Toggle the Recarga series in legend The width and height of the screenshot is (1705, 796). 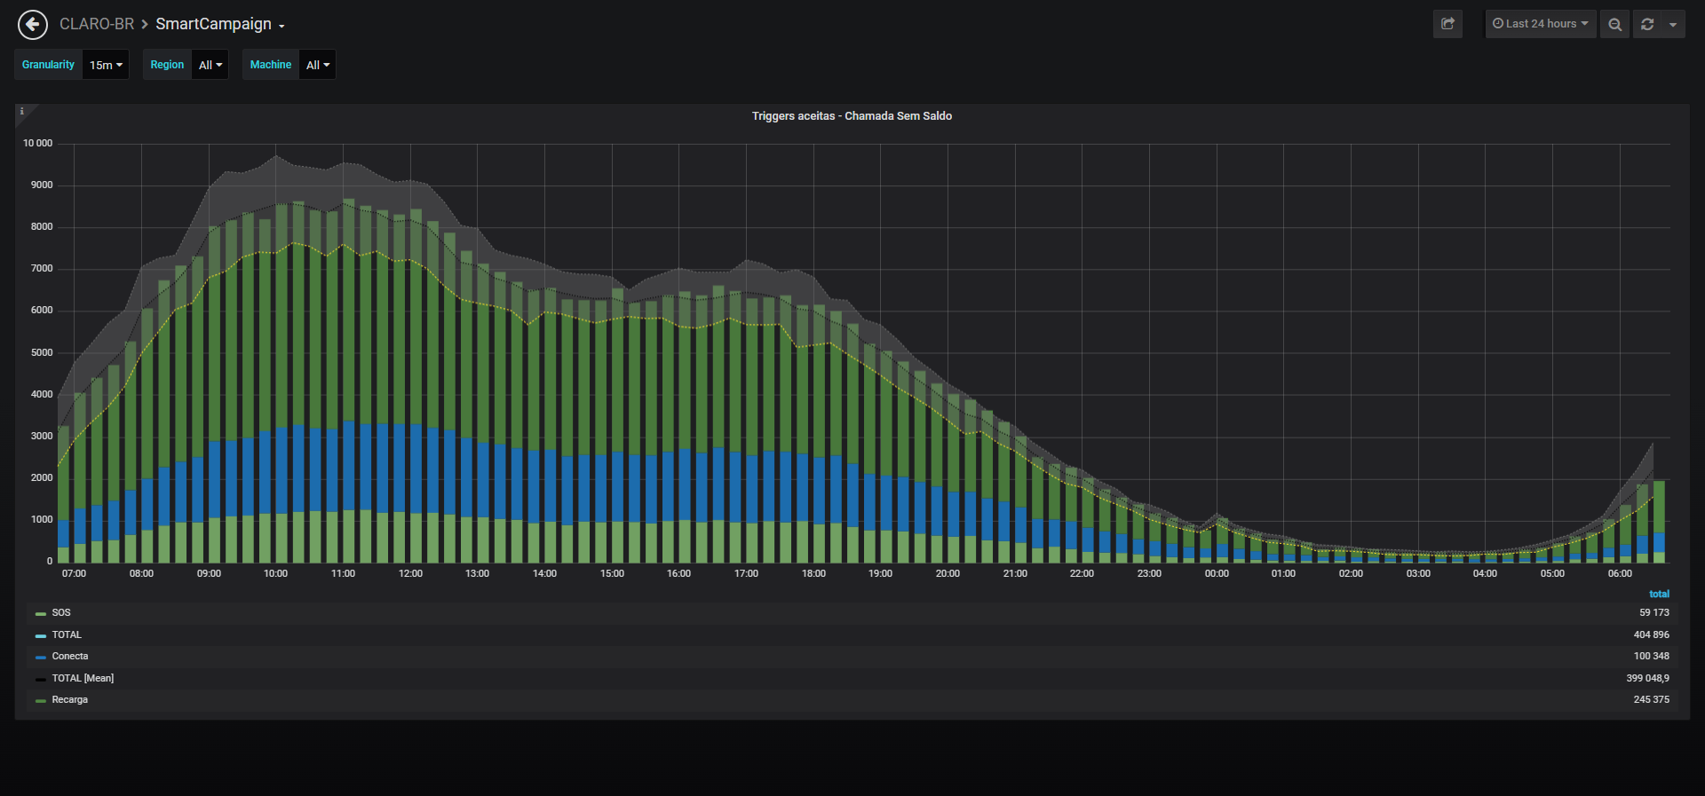(x=70, y=700)
